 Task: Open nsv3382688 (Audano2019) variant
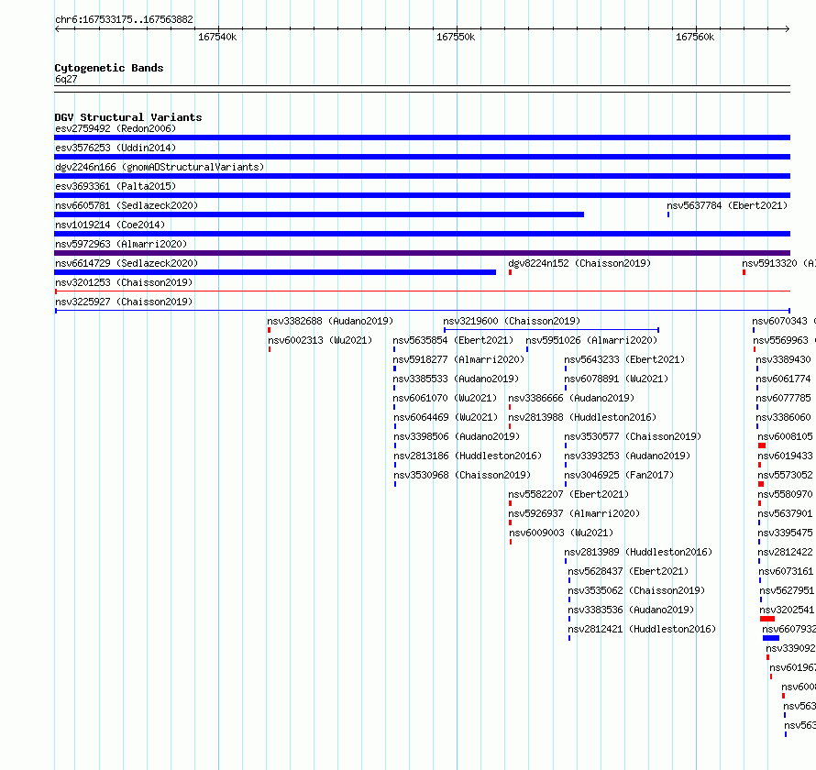pos(330,321)
